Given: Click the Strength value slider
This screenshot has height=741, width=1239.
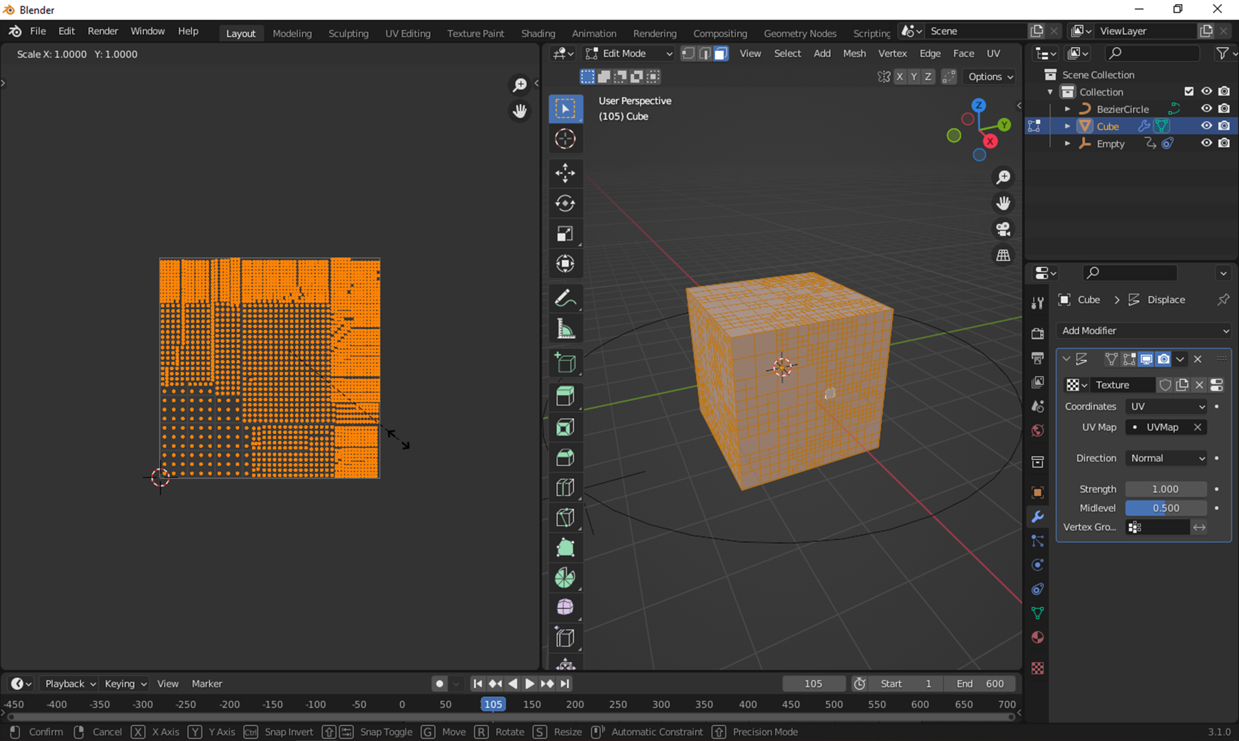Looking at the screenshot, I should (x=1165, y=489).
